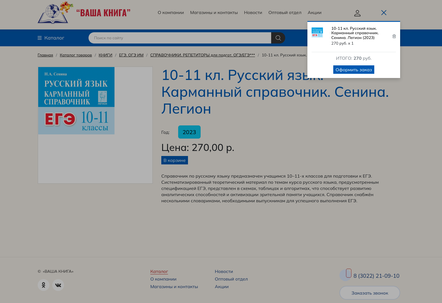Click the “ВАША КНИГА” red title text

(103, 13)
